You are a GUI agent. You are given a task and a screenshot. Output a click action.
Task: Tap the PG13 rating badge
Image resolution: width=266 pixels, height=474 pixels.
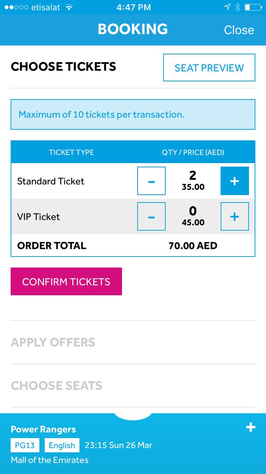(25, 445)
